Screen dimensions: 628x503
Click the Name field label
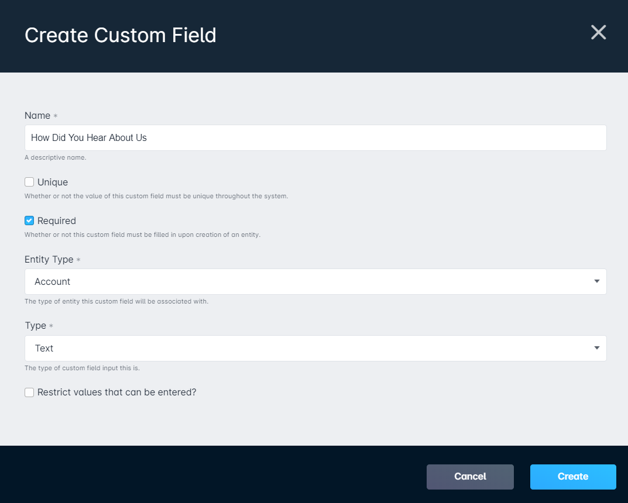37,116
